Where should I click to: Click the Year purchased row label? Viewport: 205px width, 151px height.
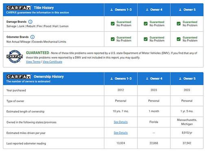[x=16, y=90]
